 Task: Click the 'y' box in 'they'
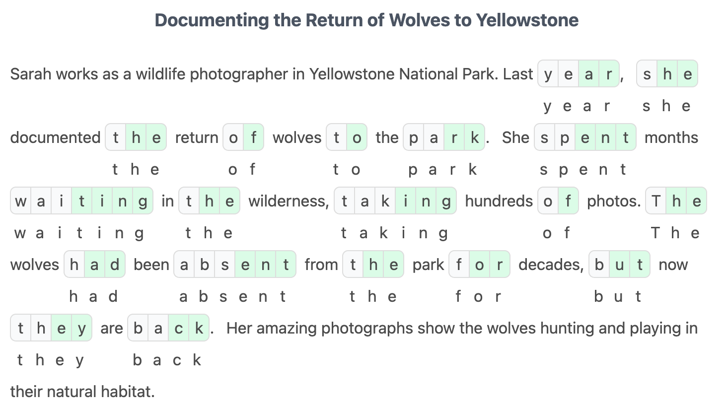[x=82, y=328]
